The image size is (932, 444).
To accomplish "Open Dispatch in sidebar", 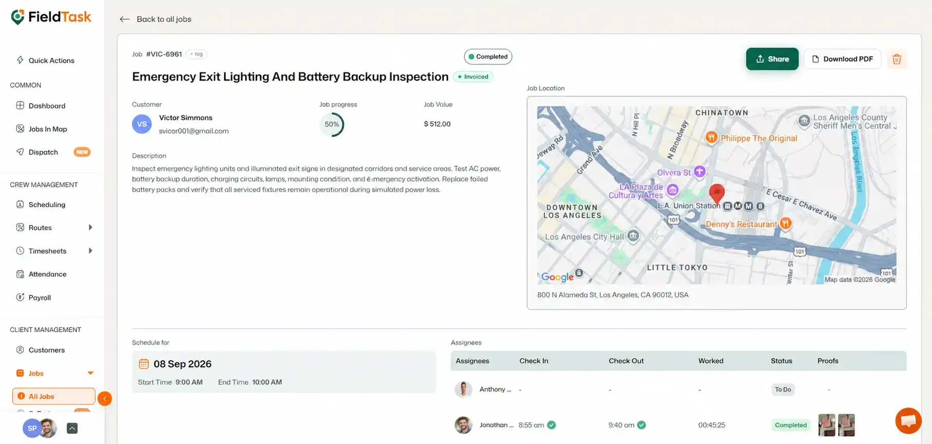I will point(43,152).
